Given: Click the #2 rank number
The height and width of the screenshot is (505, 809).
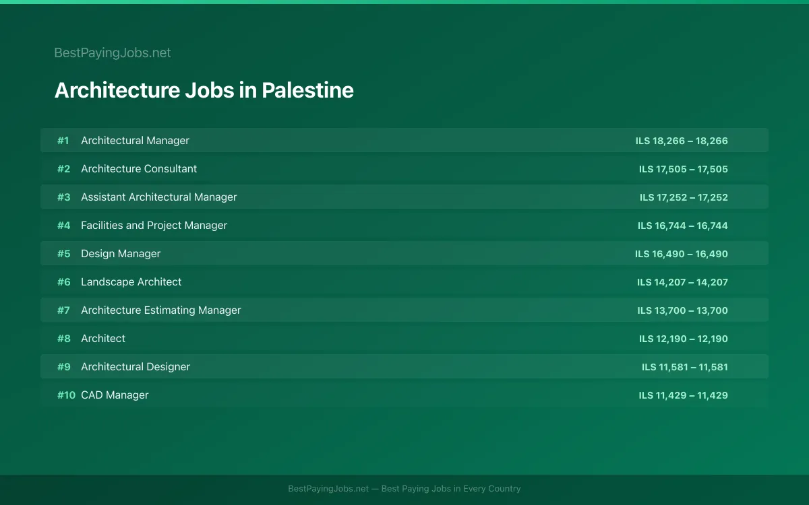Looking at the screenshot, I should [x=63, y=169].
